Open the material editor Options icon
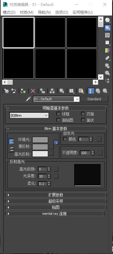 [x=107, y=65]
